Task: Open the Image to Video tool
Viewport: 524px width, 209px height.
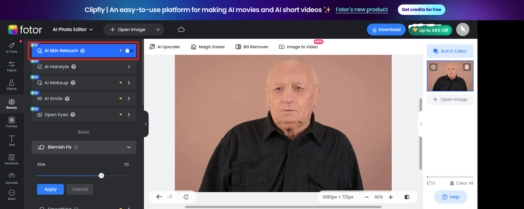Action: [x=298, y=47]
